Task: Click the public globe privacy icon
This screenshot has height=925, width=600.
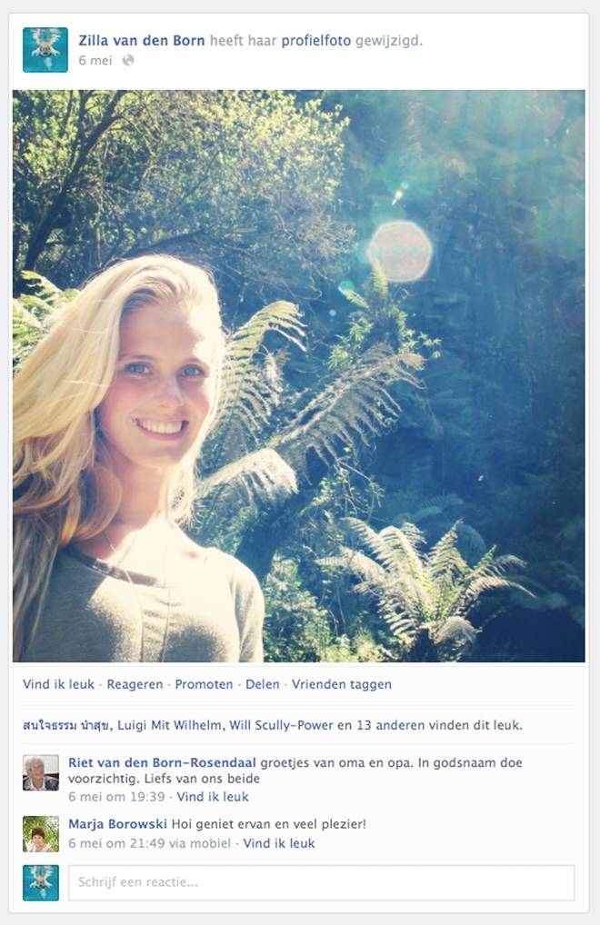Action: (128, 60)
